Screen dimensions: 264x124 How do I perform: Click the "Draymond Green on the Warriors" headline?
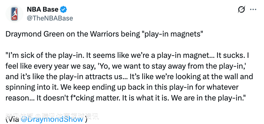pyautogui.click(x=56, y=34)
